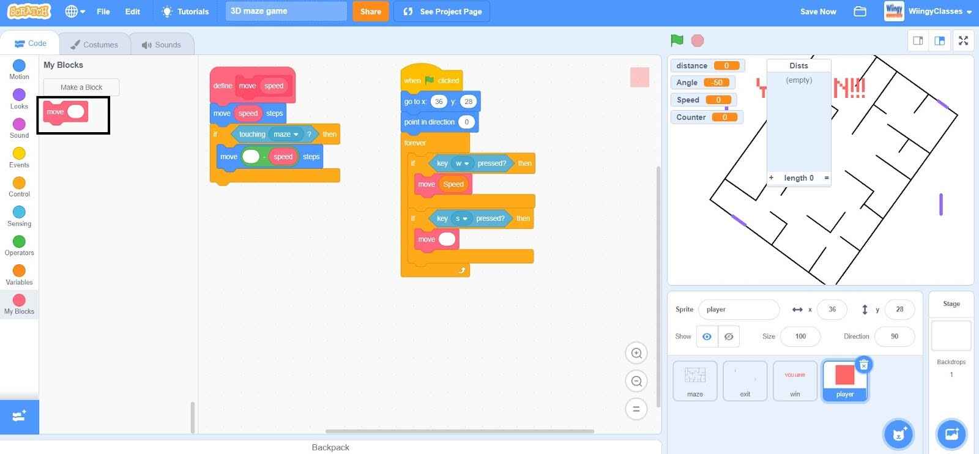The image size is (979, 454).
Task: Click the green flag to start project
Action: (677, 40)
